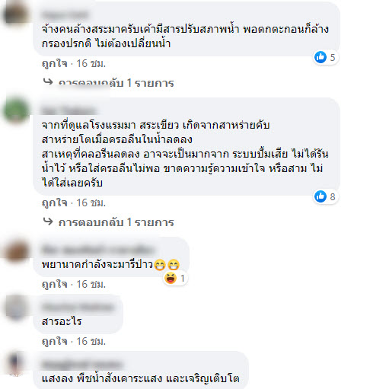Expand การตอบกลับ 1 รายการ under the hotel comment
The image size is (370, 389).
pos(116,222)
